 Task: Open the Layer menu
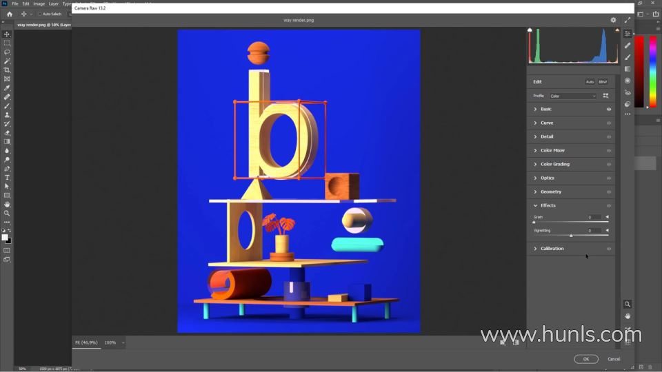point(54,4)
